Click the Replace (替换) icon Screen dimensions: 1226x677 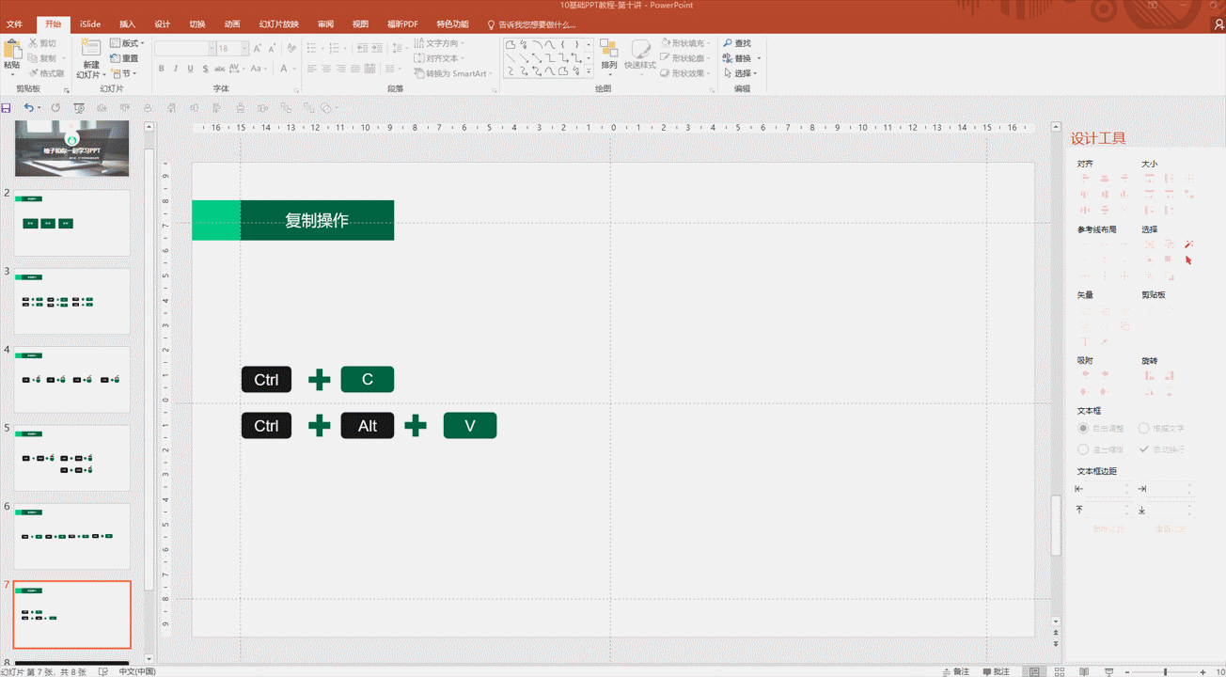pyautogui.click(x=728, y=58)
